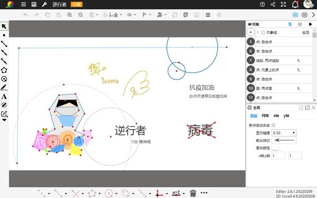Click the zoom out magnifier icon
The width and height of the screenshot is (317, 198).
[x=80, y=15]
